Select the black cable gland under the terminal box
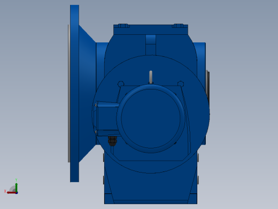278x209 pixels. click(x=112, y=140)
